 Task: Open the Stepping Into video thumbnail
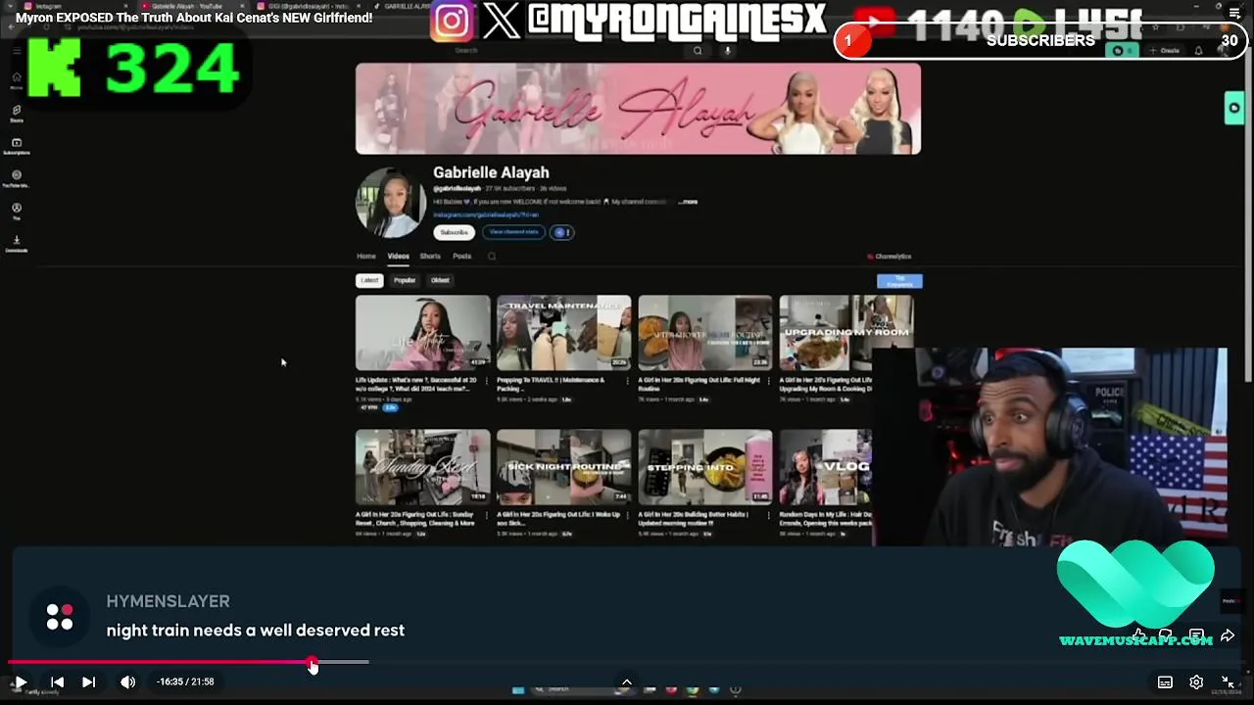[705, 467]
